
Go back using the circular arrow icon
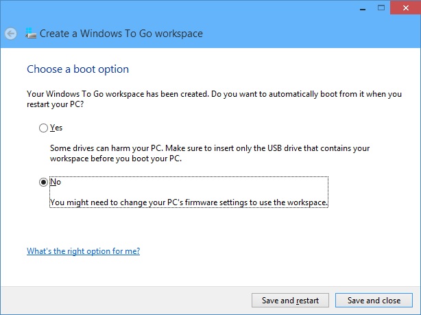point(11,34)
